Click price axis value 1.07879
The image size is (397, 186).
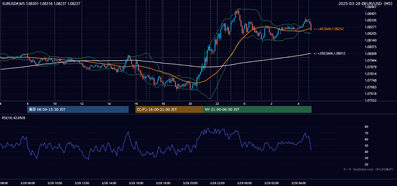pos(371,67)
